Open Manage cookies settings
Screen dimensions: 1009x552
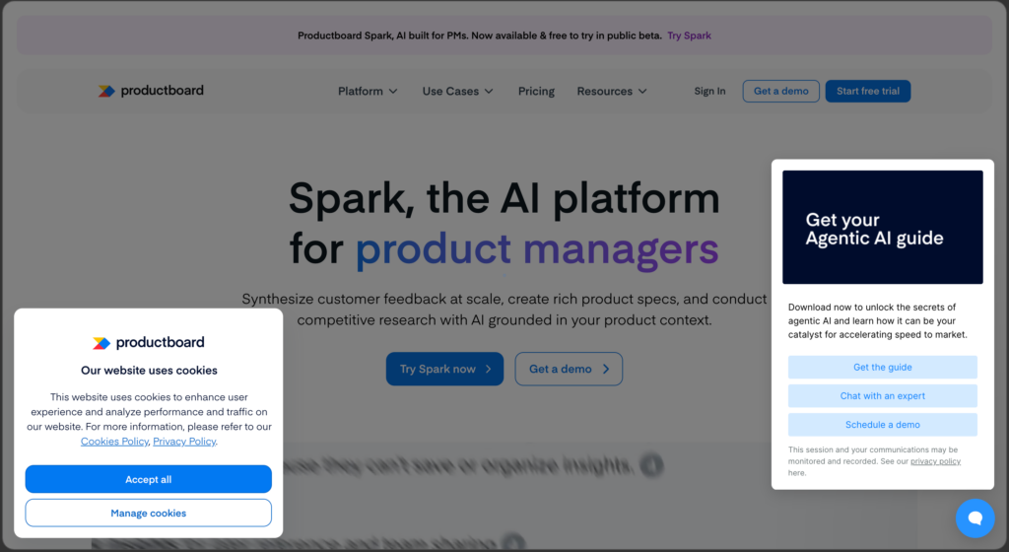pos(149,513)
